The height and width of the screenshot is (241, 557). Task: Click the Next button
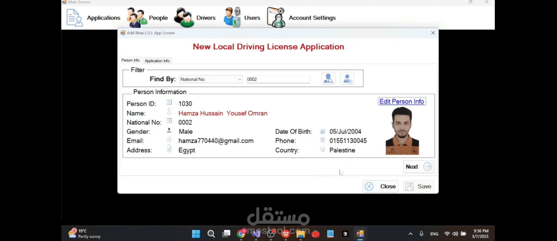pos(418,167)
